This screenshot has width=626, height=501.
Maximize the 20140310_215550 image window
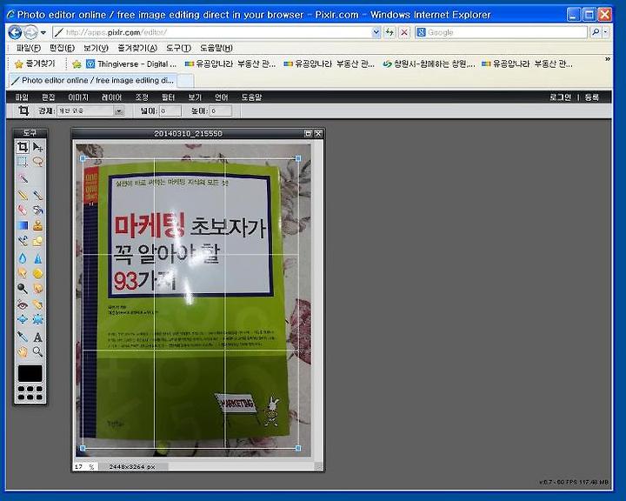308,133
